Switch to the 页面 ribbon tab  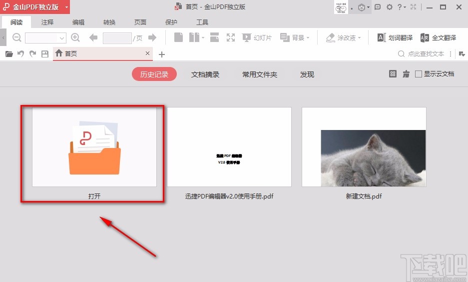[140, 22]
